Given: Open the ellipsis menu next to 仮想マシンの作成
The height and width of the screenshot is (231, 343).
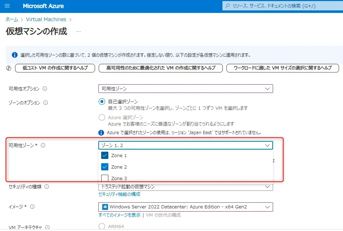Looking at the screenshot, I should pyautogui.click(x=78, y=32).
